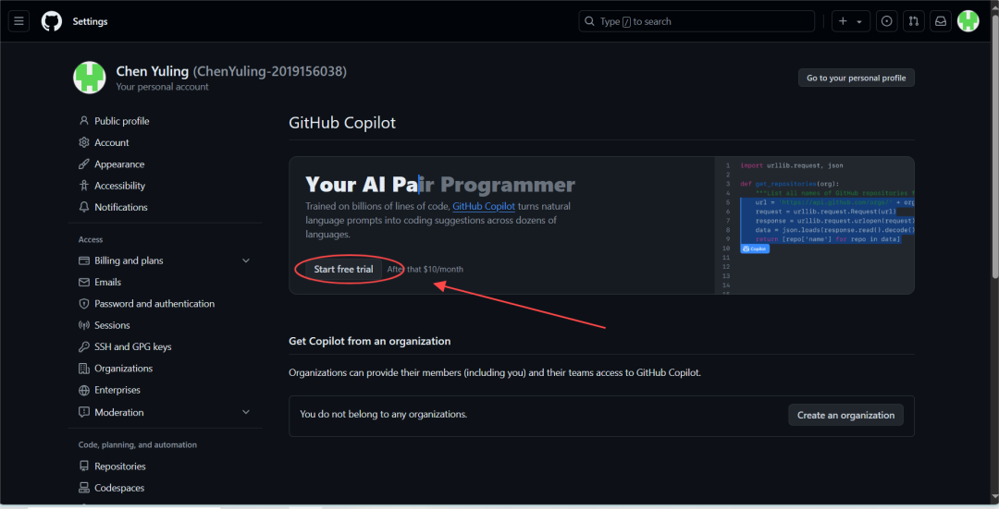
Task: Focus the 'Type / to search' field
Action: pos(697,21)
